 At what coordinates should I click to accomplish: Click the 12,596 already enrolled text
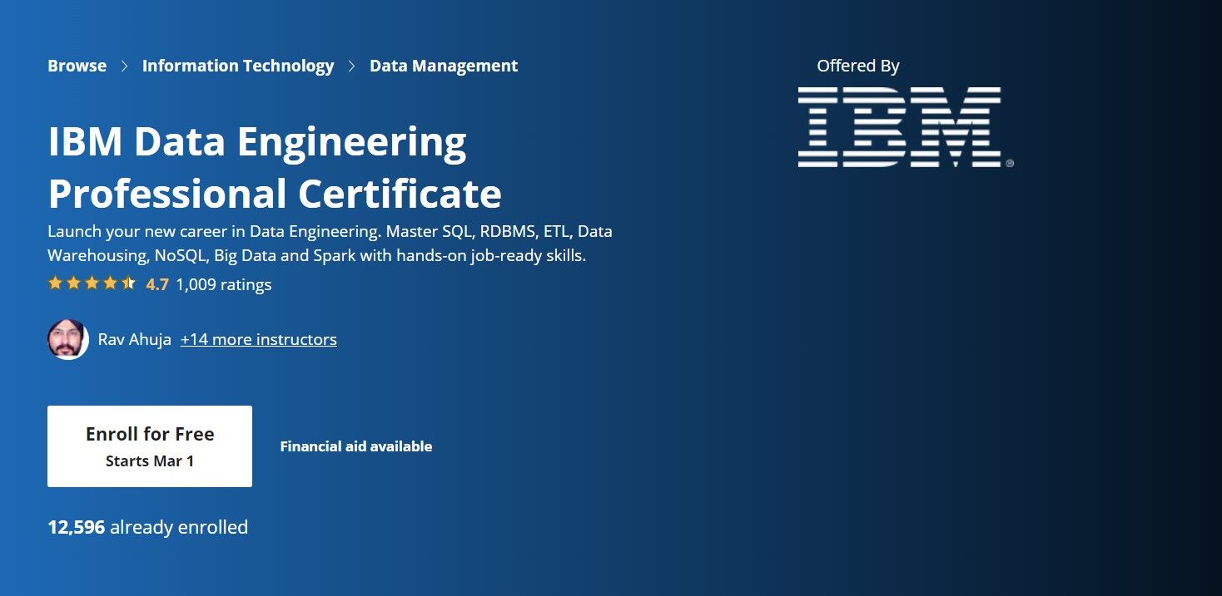pyautogui.click(x=148, y=527)
